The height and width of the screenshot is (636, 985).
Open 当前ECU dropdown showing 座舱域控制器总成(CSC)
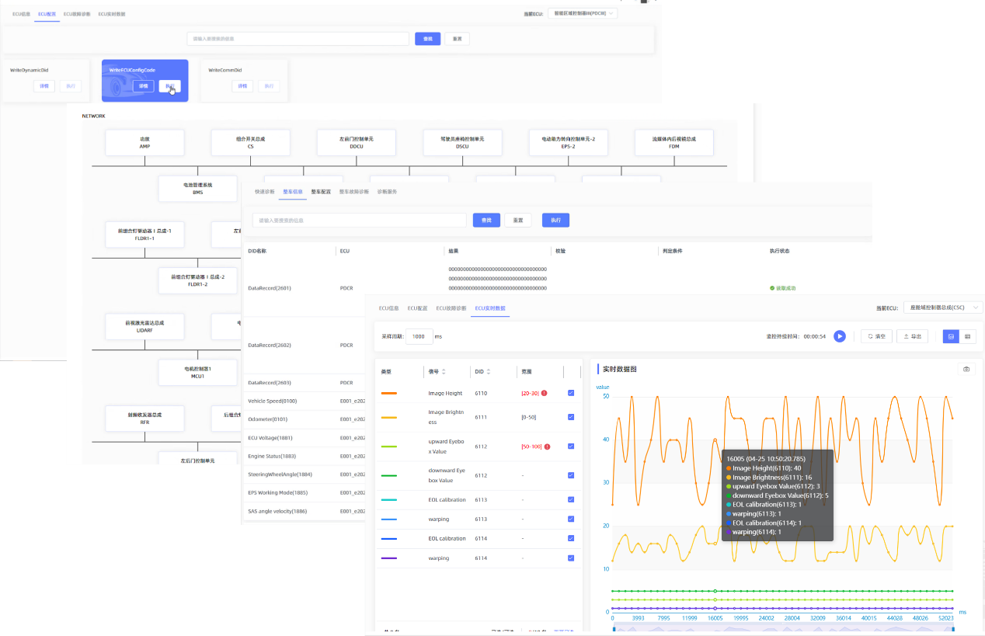pyautogui.click(x=942, y=308)
